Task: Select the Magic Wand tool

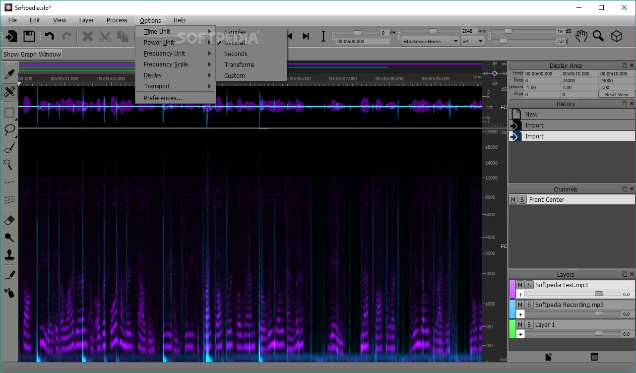Action: click(x=9, y=164)
